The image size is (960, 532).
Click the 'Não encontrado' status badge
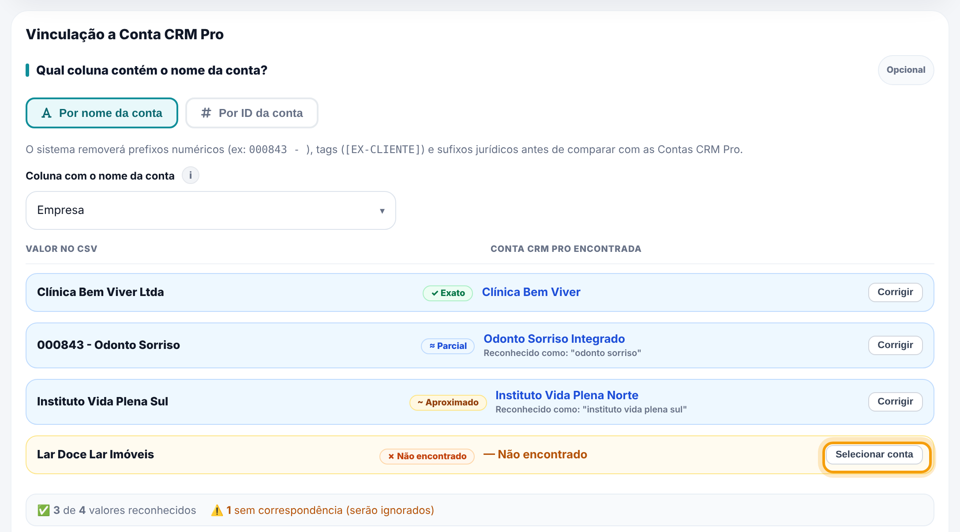point(427,457)
